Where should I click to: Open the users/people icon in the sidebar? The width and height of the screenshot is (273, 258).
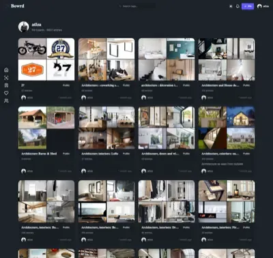[6, 100]
